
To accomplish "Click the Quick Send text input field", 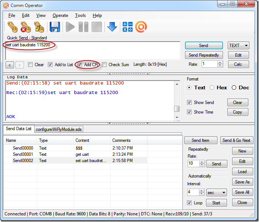I will point(93,50).
